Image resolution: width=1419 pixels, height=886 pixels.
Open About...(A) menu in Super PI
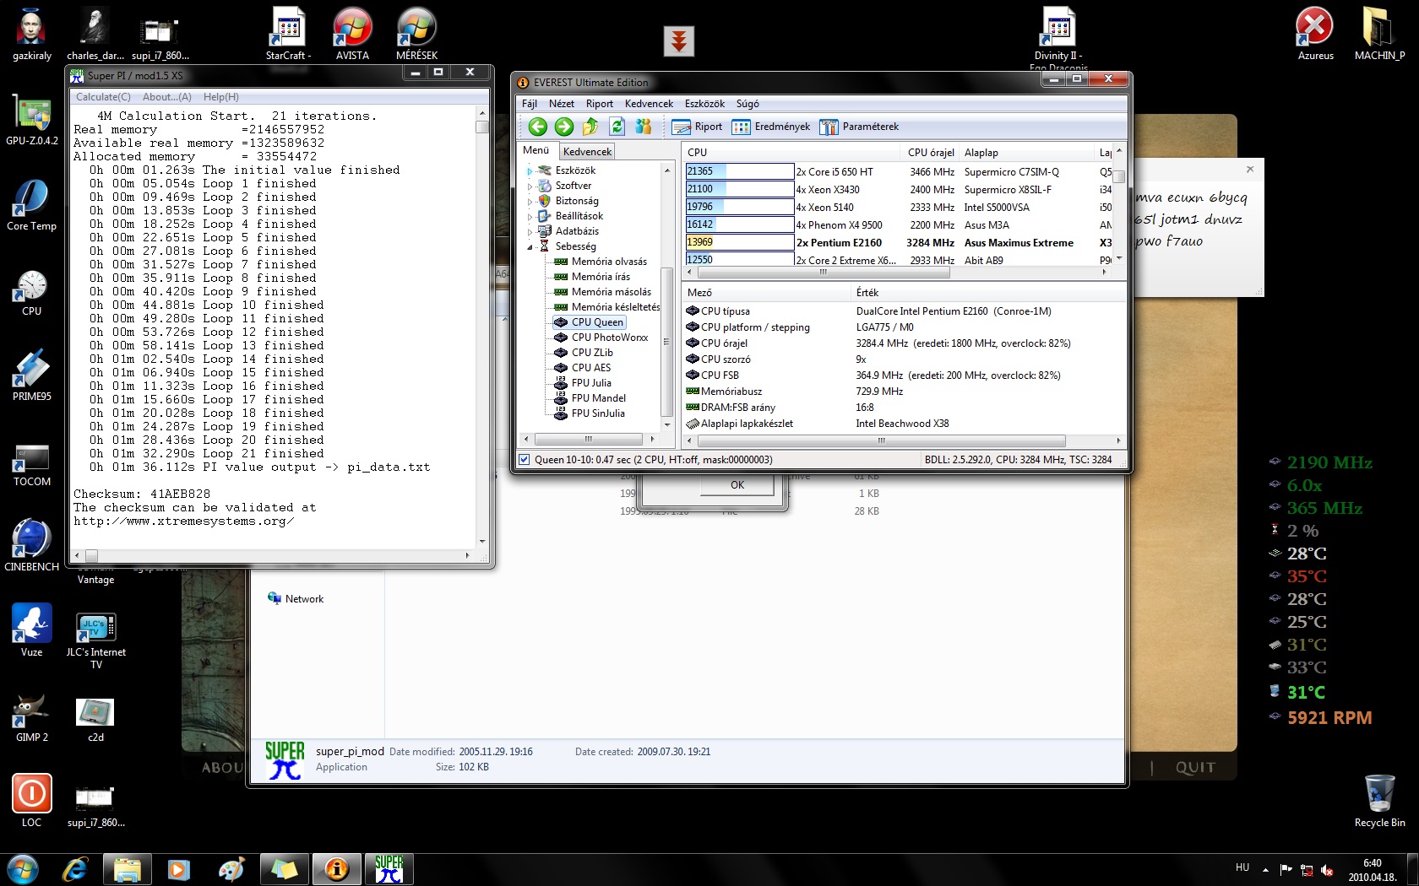(167, 97)
